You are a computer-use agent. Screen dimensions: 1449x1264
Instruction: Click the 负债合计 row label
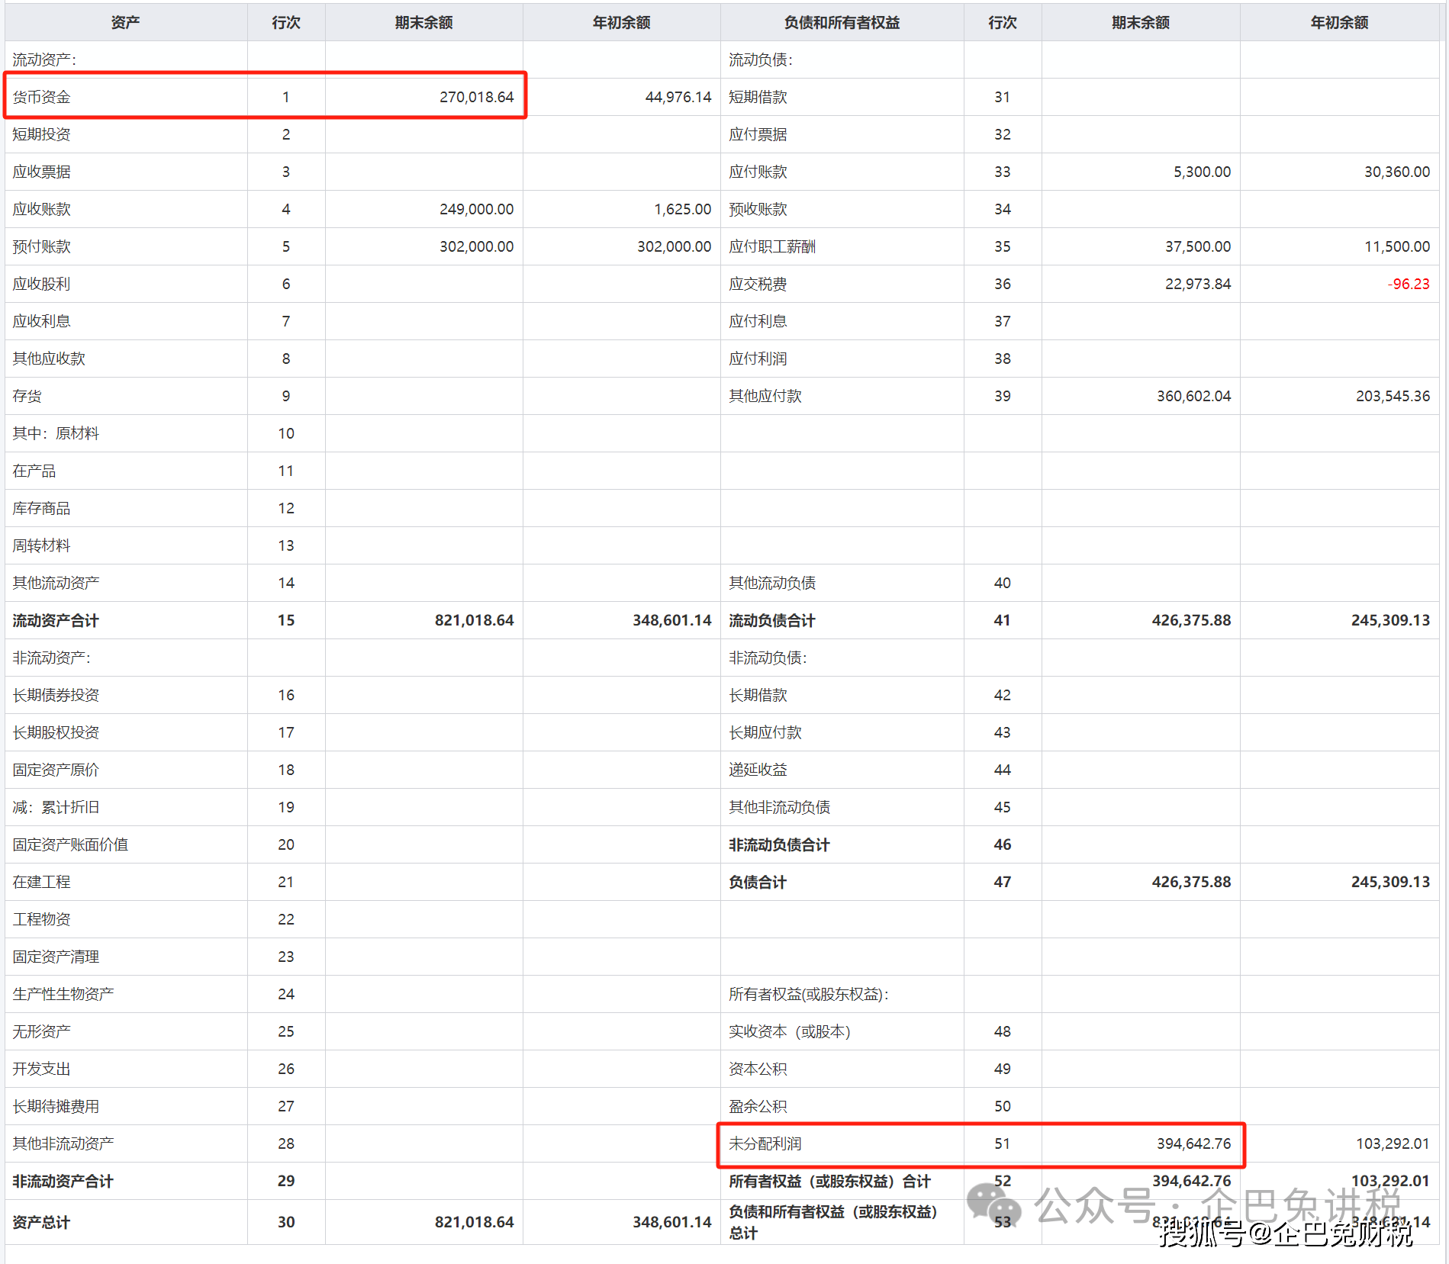(757, 882)
